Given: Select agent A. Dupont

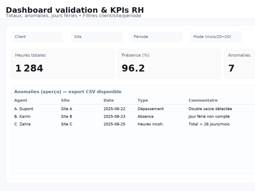Looking at the screenshot, I should [x=24, y=109].
